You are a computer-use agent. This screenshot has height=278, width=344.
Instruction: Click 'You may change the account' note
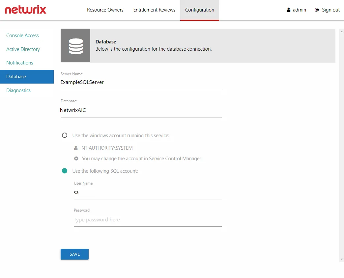[141, 159]
